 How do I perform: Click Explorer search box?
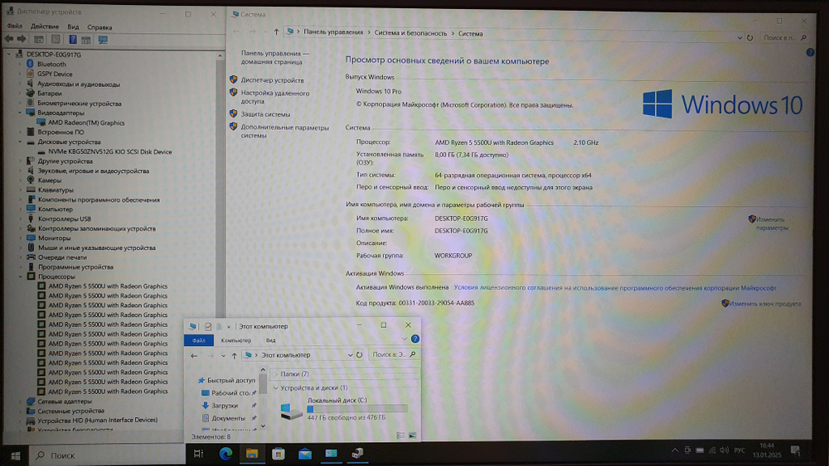pos(393,354)
